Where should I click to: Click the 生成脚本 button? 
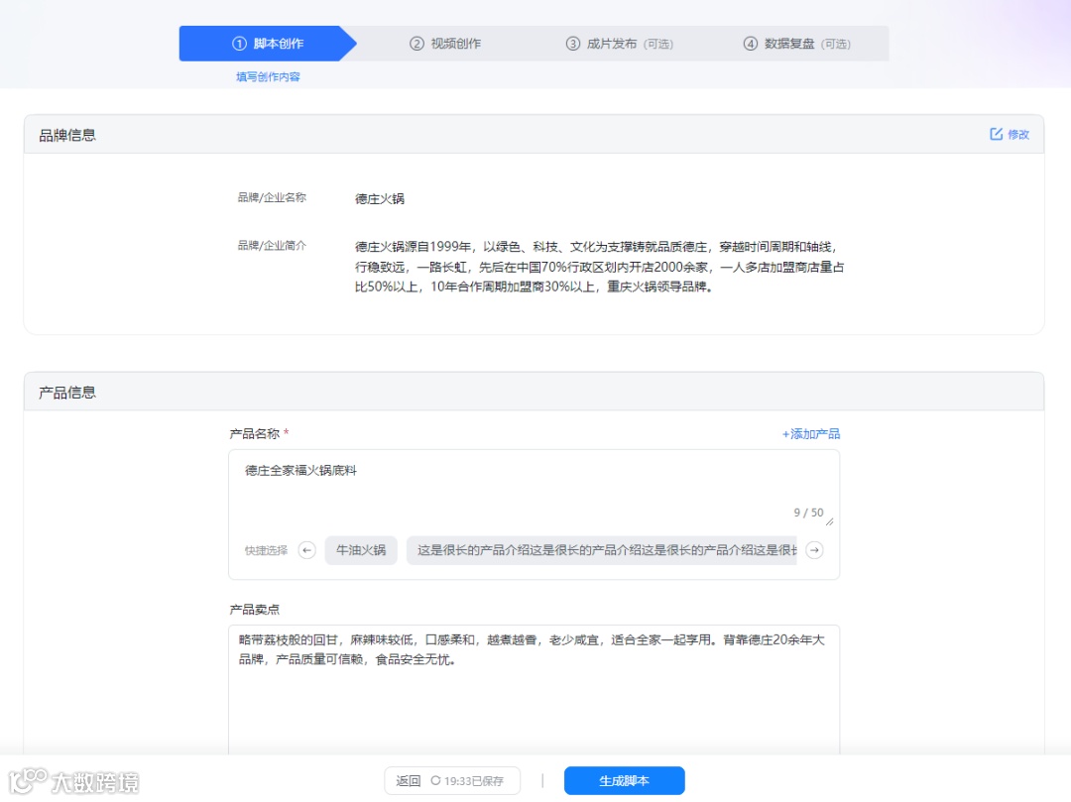click(625, 781)
